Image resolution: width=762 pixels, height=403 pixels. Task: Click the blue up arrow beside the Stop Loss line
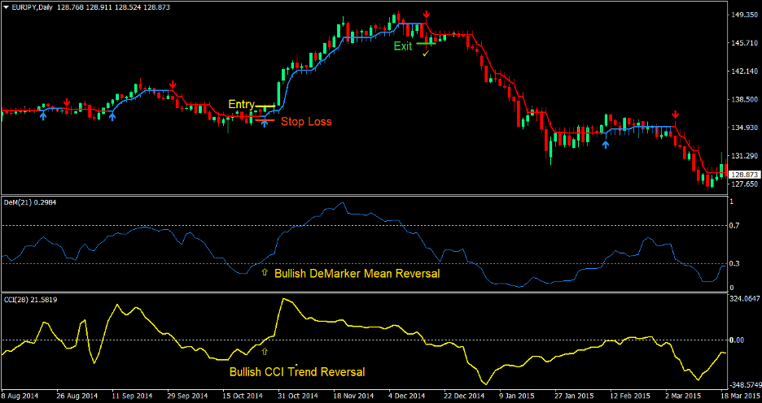point(263,123)
